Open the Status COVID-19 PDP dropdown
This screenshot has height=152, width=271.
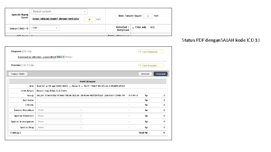click(x=45, y=28)
